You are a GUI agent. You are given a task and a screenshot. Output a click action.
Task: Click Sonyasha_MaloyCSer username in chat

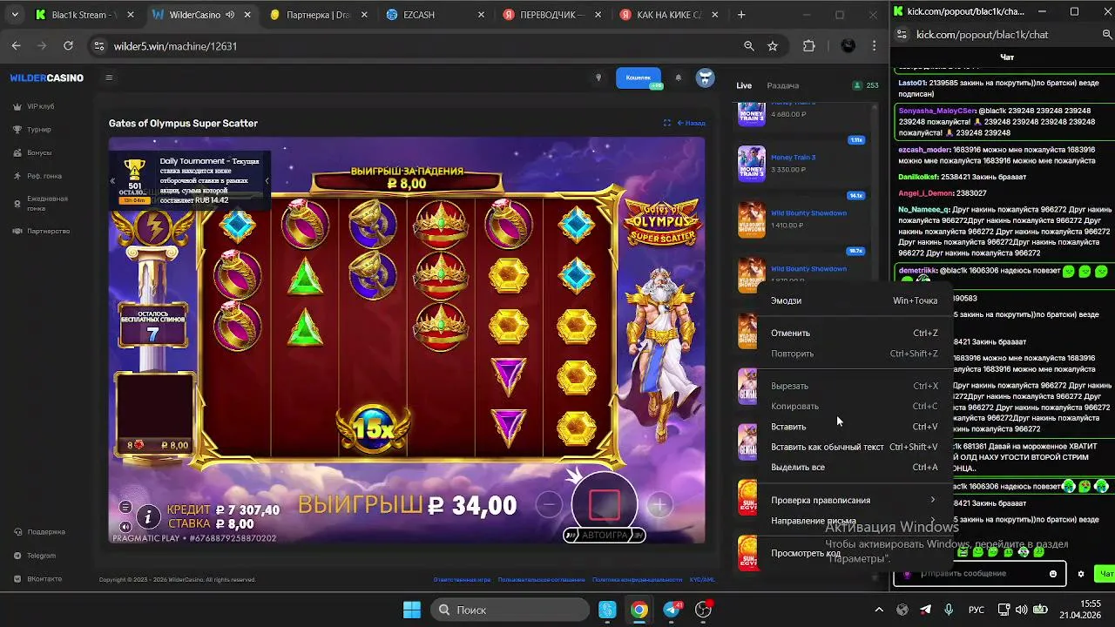coord(937,111)
